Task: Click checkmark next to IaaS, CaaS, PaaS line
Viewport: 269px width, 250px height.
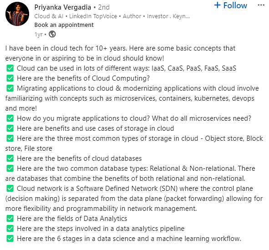Action: tap(10, 68)
